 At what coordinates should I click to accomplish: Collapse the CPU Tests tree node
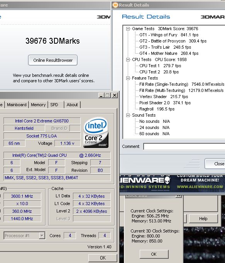128,59
